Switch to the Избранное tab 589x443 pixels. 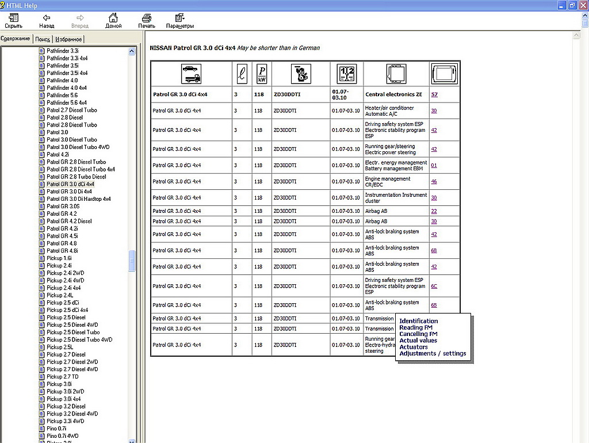[68, 39]
